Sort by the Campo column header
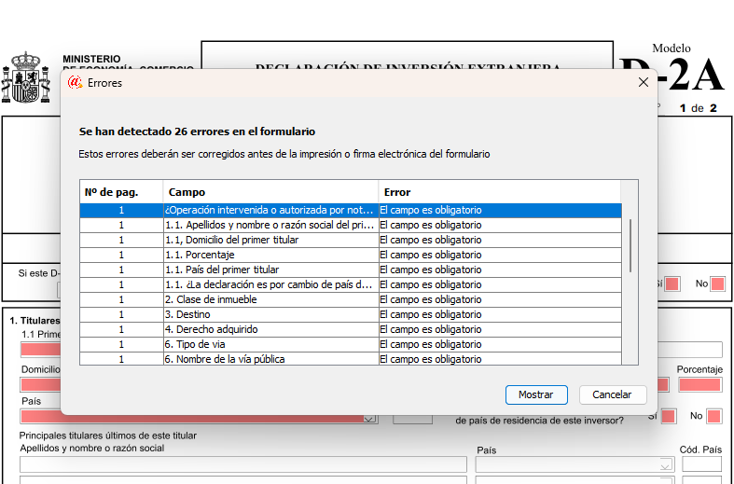Screen dimensions: 734x484 (270, 192)
